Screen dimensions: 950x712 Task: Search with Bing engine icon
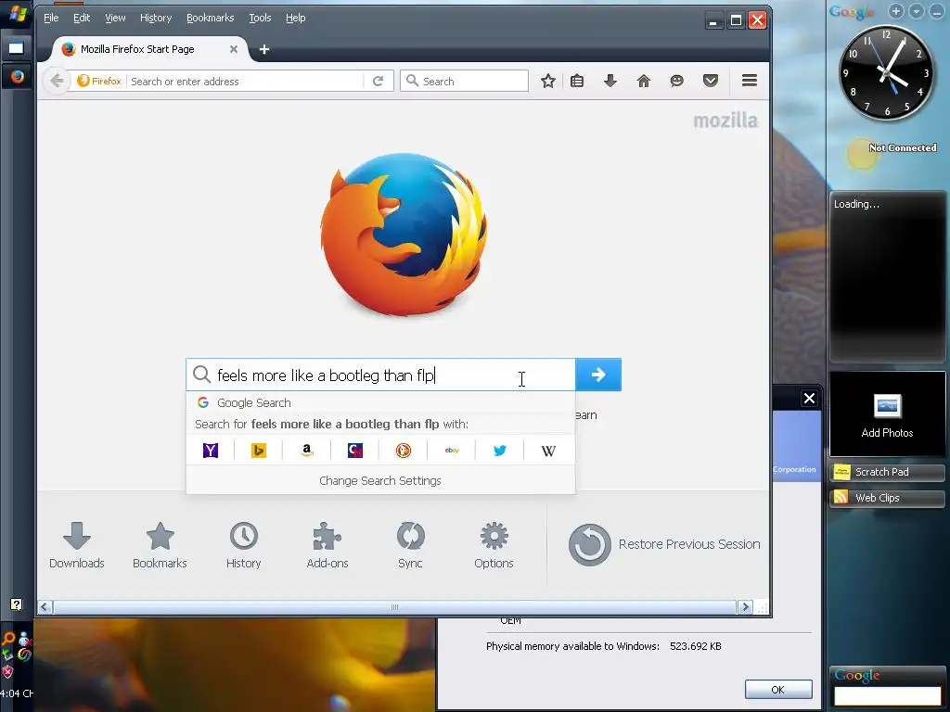259,451
